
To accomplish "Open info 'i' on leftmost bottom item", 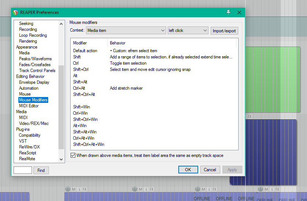I will pyautogui.click(x=79, y=189).
